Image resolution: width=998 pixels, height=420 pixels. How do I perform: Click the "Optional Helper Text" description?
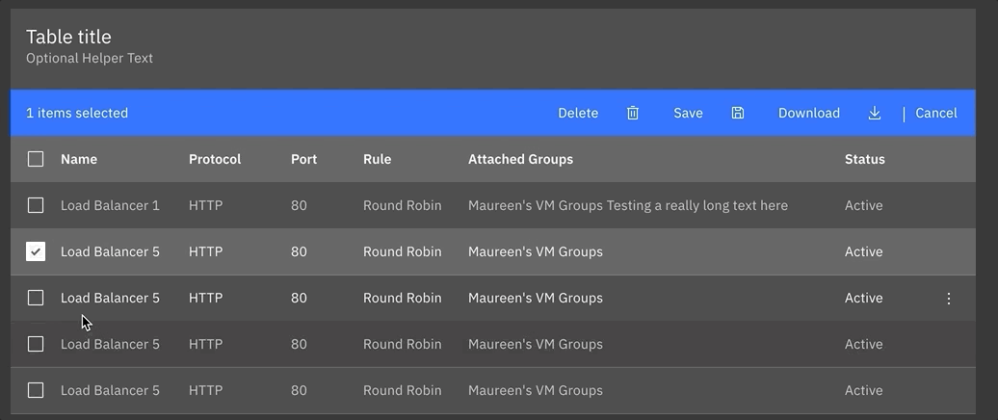(x=89, y=58)
